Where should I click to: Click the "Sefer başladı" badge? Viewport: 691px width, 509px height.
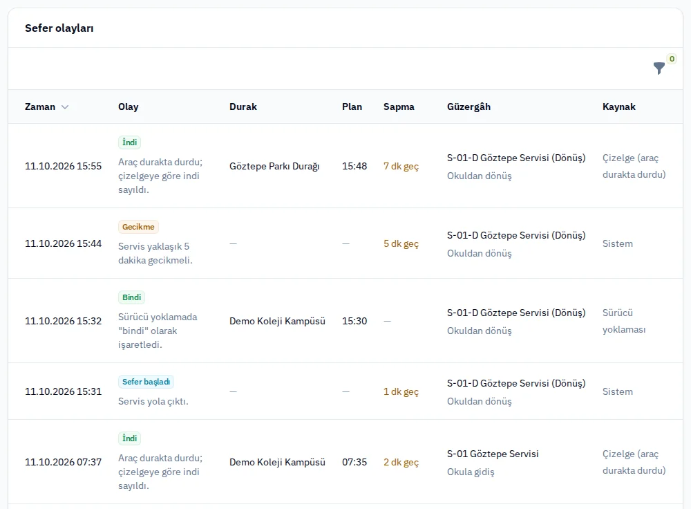tap(146, 382)
